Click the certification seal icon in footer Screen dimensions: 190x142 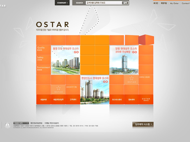coord(7,125)
